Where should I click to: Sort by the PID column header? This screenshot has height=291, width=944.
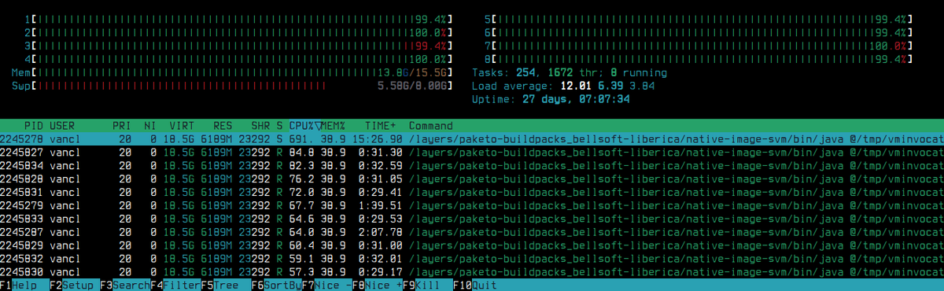click(x=35, y=126)
